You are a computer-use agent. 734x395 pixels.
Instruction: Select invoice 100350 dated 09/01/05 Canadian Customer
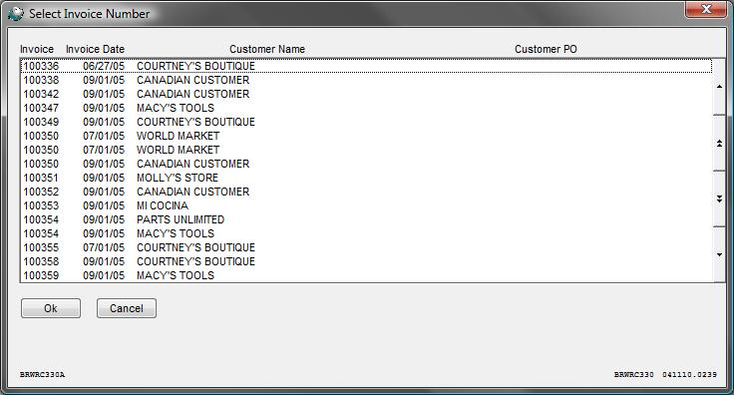coord(366,164)
